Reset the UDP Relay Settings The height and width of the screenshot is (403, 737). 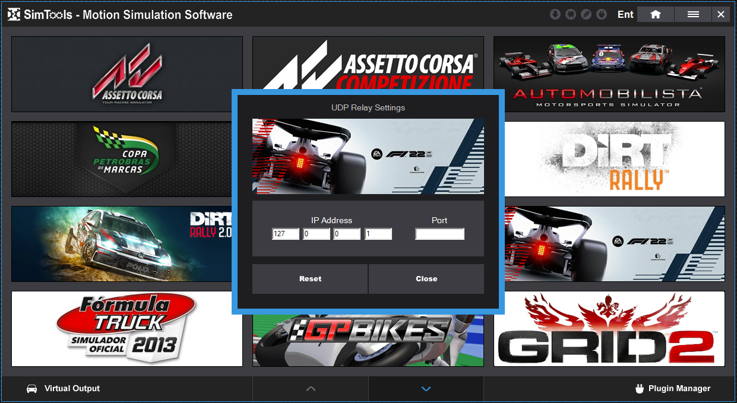[310, 279]
